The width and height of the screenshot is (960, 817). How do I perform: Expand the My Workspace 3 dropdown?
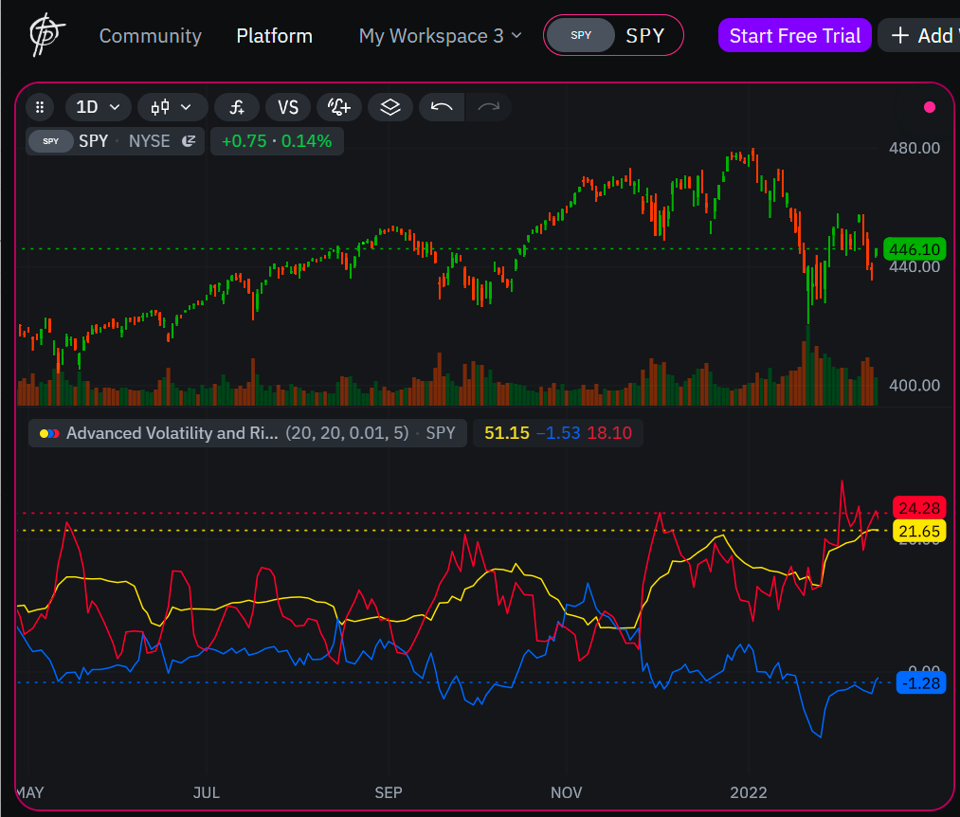pos(439,35)
